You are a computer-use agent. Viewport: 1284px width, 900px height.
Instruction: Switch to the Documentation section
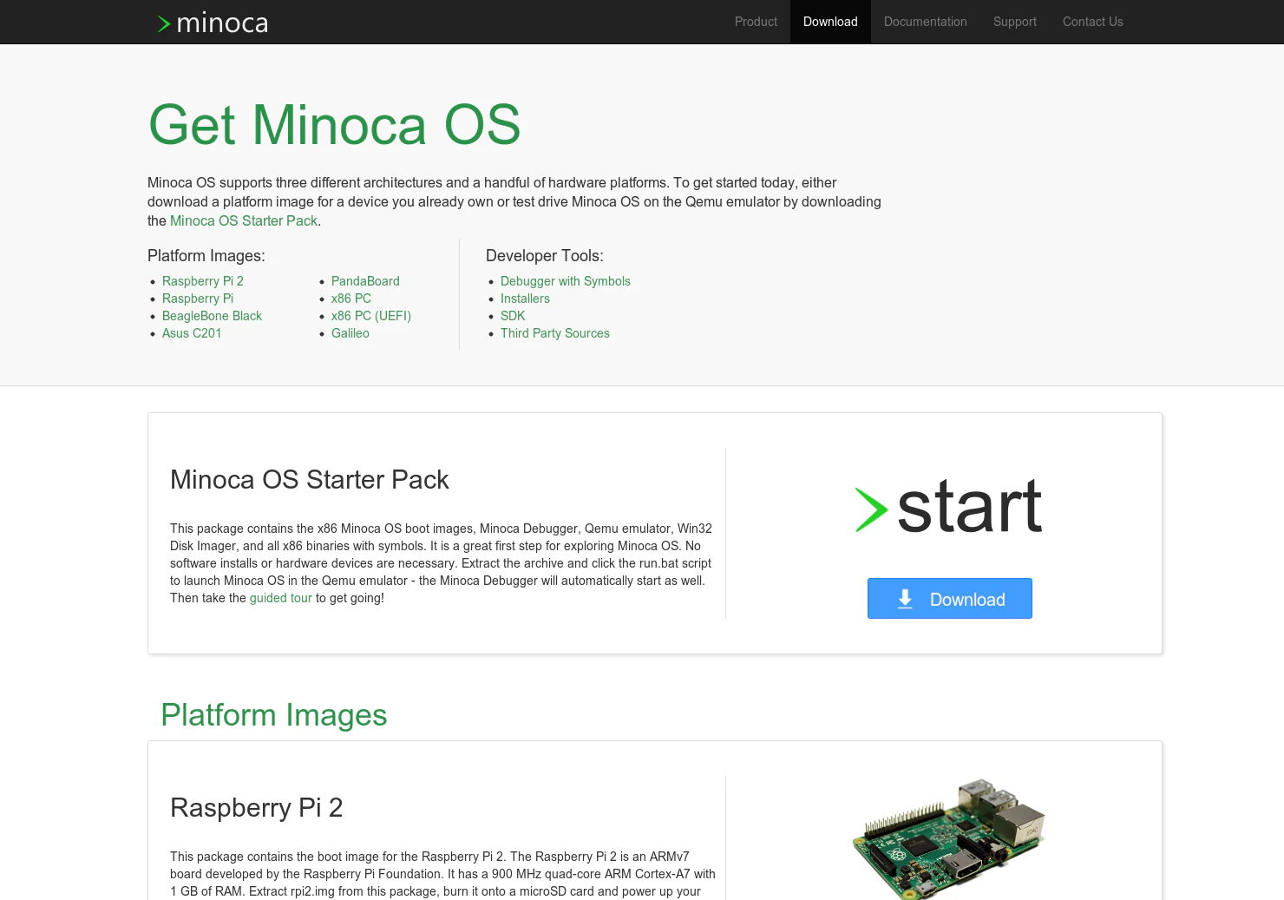925,22
